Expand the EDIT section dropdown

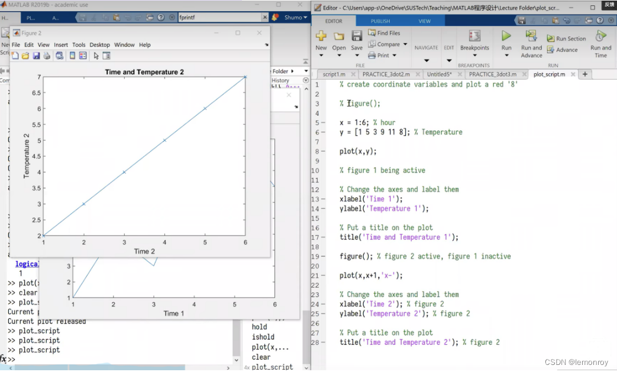[449, 60]
